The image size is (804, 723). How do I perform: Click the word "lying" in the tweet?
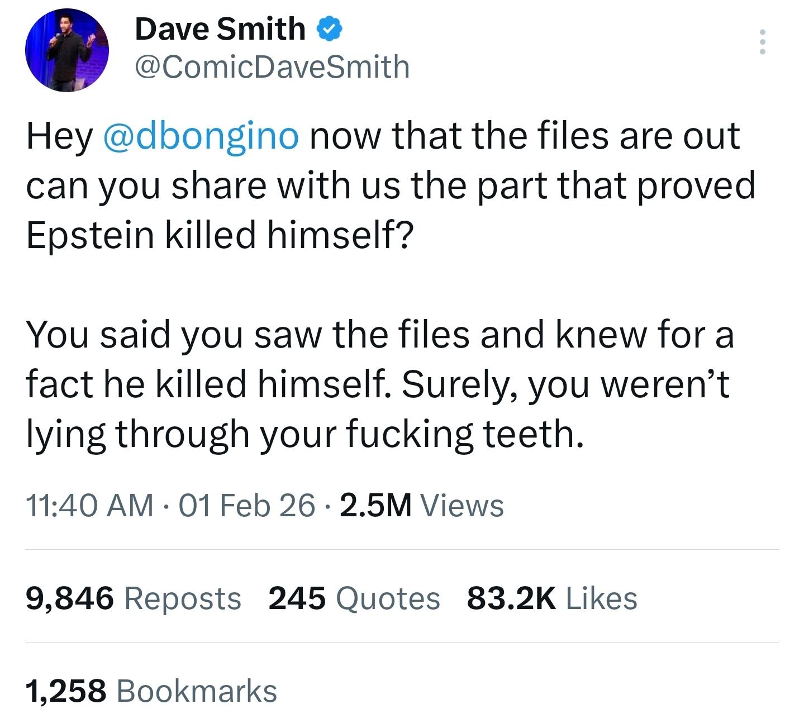coord(65,434)
